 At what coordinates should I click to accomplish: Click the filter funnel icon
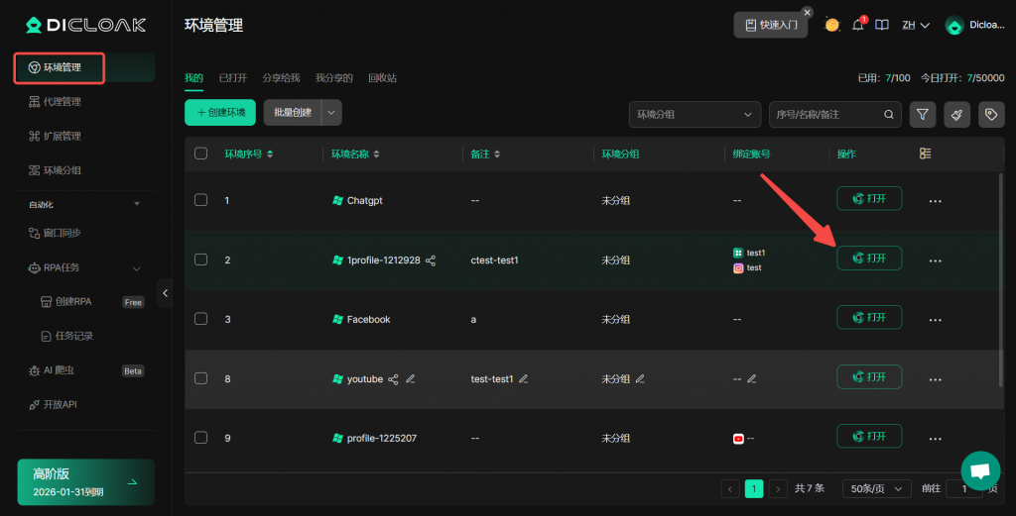click(923, 115)
